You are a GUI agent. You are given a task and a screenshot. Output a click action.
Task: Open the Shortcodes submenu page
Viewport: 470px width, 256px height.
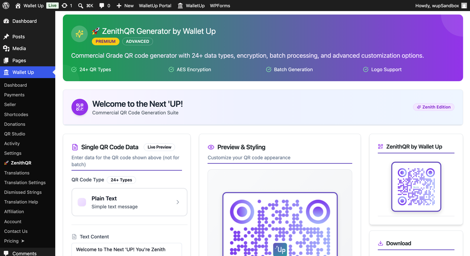(16, 114)
